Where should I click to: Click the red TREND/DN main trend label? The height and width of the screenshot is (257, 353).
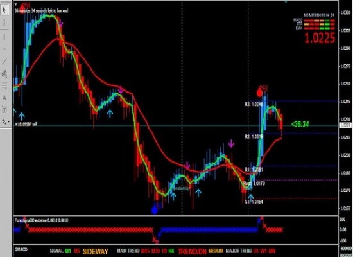pos(192,252)
